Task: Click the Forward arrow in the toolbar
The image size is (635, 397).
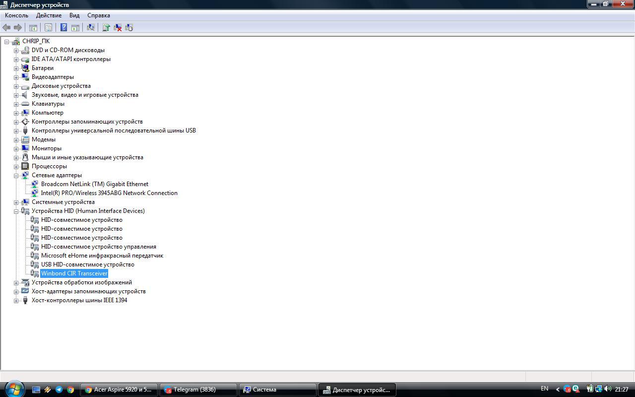Action: [18, 28]
